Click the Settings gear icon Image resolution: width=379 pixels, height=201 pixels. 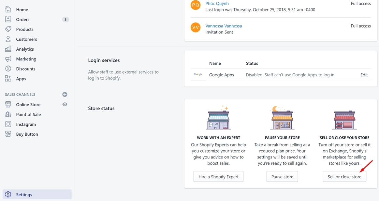8,195
